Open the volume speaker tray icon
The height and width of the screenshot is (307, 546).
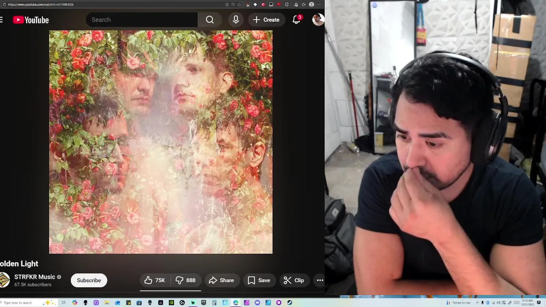point(498,303)
